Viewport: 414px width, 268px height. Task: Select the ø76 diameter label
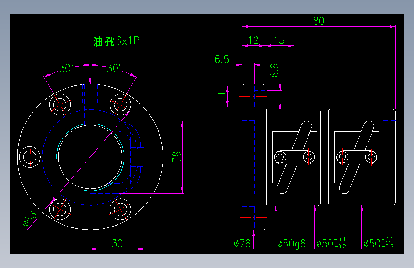(x=242, y=244)
